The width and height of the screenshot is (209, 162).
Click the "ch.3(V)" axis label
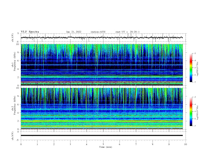click(13, 136)
